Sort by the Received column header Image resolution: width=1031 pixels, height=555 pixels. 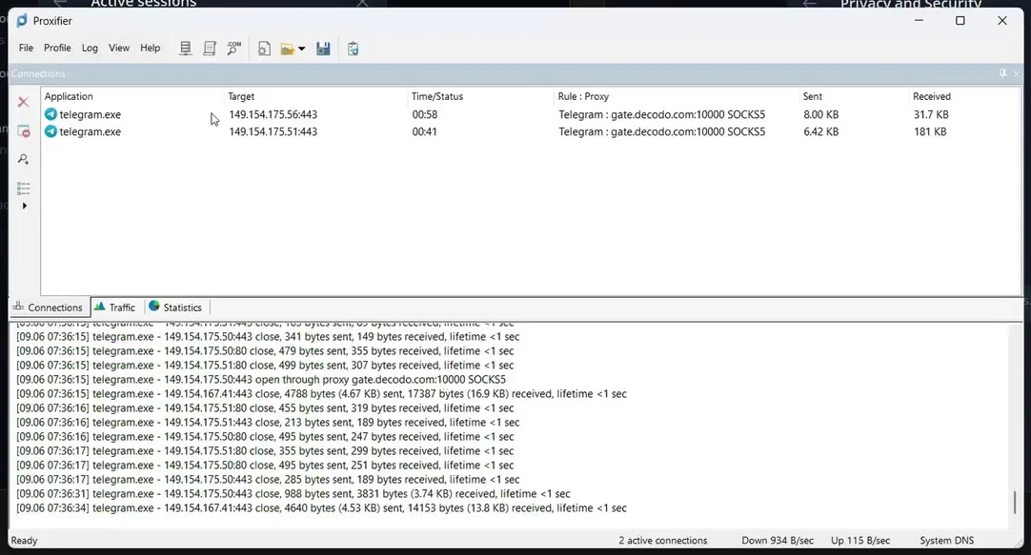click(931, 96)
